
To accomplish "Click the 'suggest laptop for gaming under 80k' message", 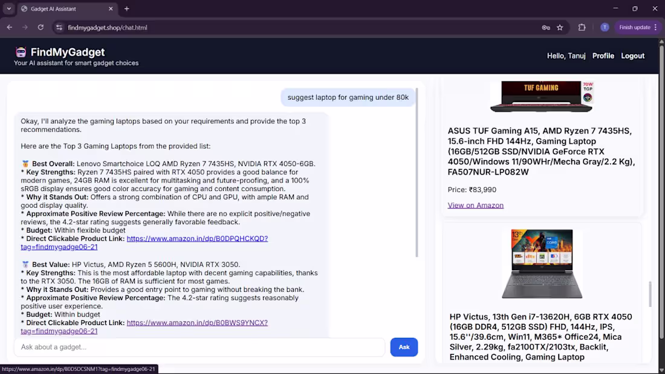I will pos(348,97).
